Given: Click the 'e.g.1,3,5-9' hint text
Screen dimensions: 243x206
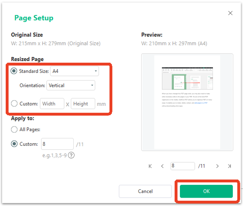Looking at the screenshot, I should (54, 155).
